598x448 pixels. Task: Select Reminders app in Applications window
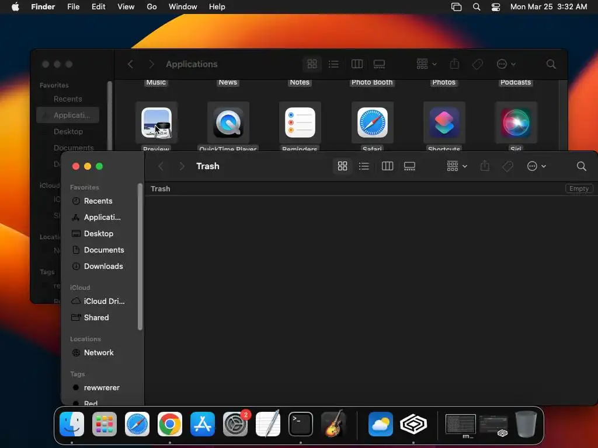pyautogui.click(x=300, y=123)
